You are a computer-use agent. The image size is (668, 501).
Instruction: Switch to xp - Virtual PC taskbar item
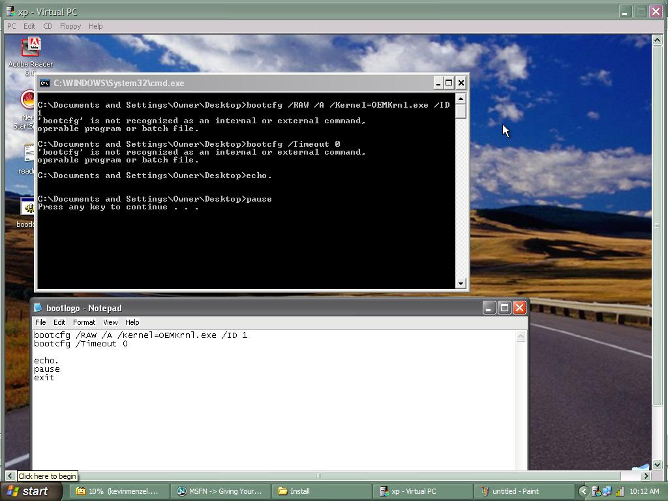click(422, 491)
